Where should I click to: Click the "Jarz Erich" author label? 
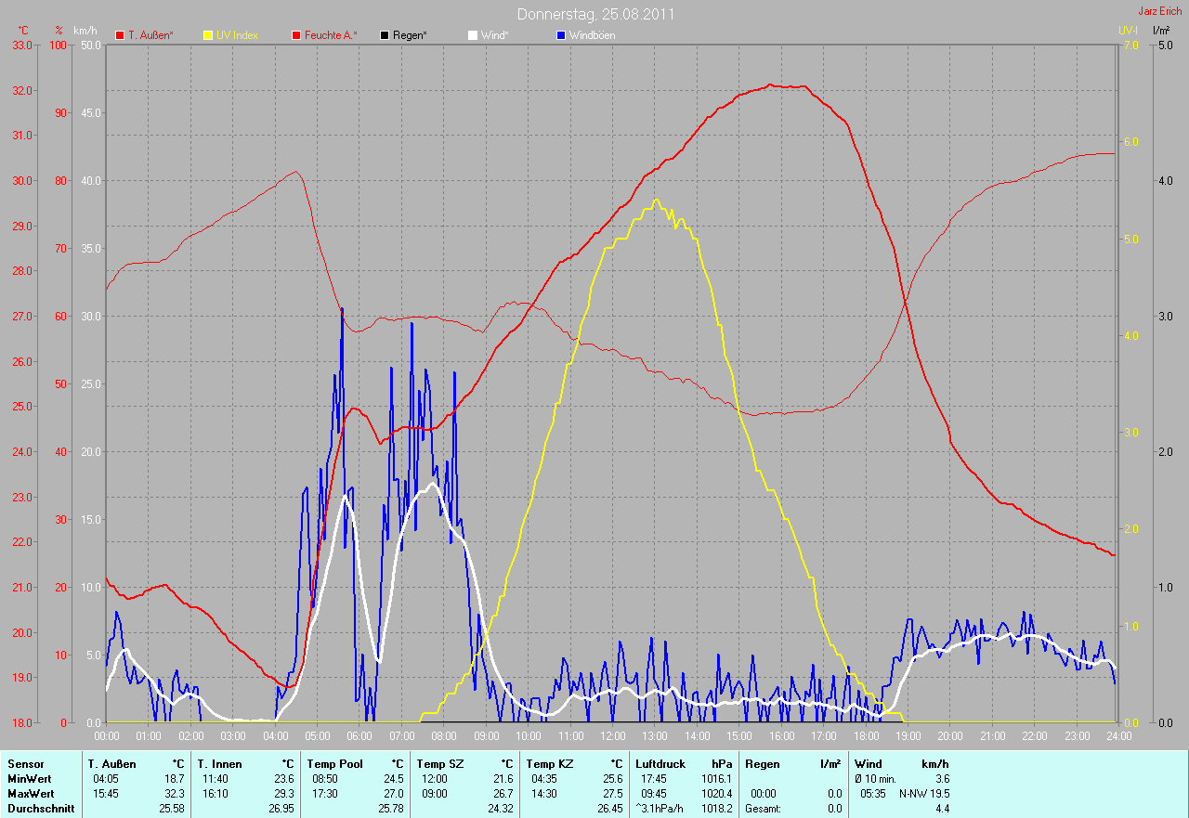pos(1160,11)
